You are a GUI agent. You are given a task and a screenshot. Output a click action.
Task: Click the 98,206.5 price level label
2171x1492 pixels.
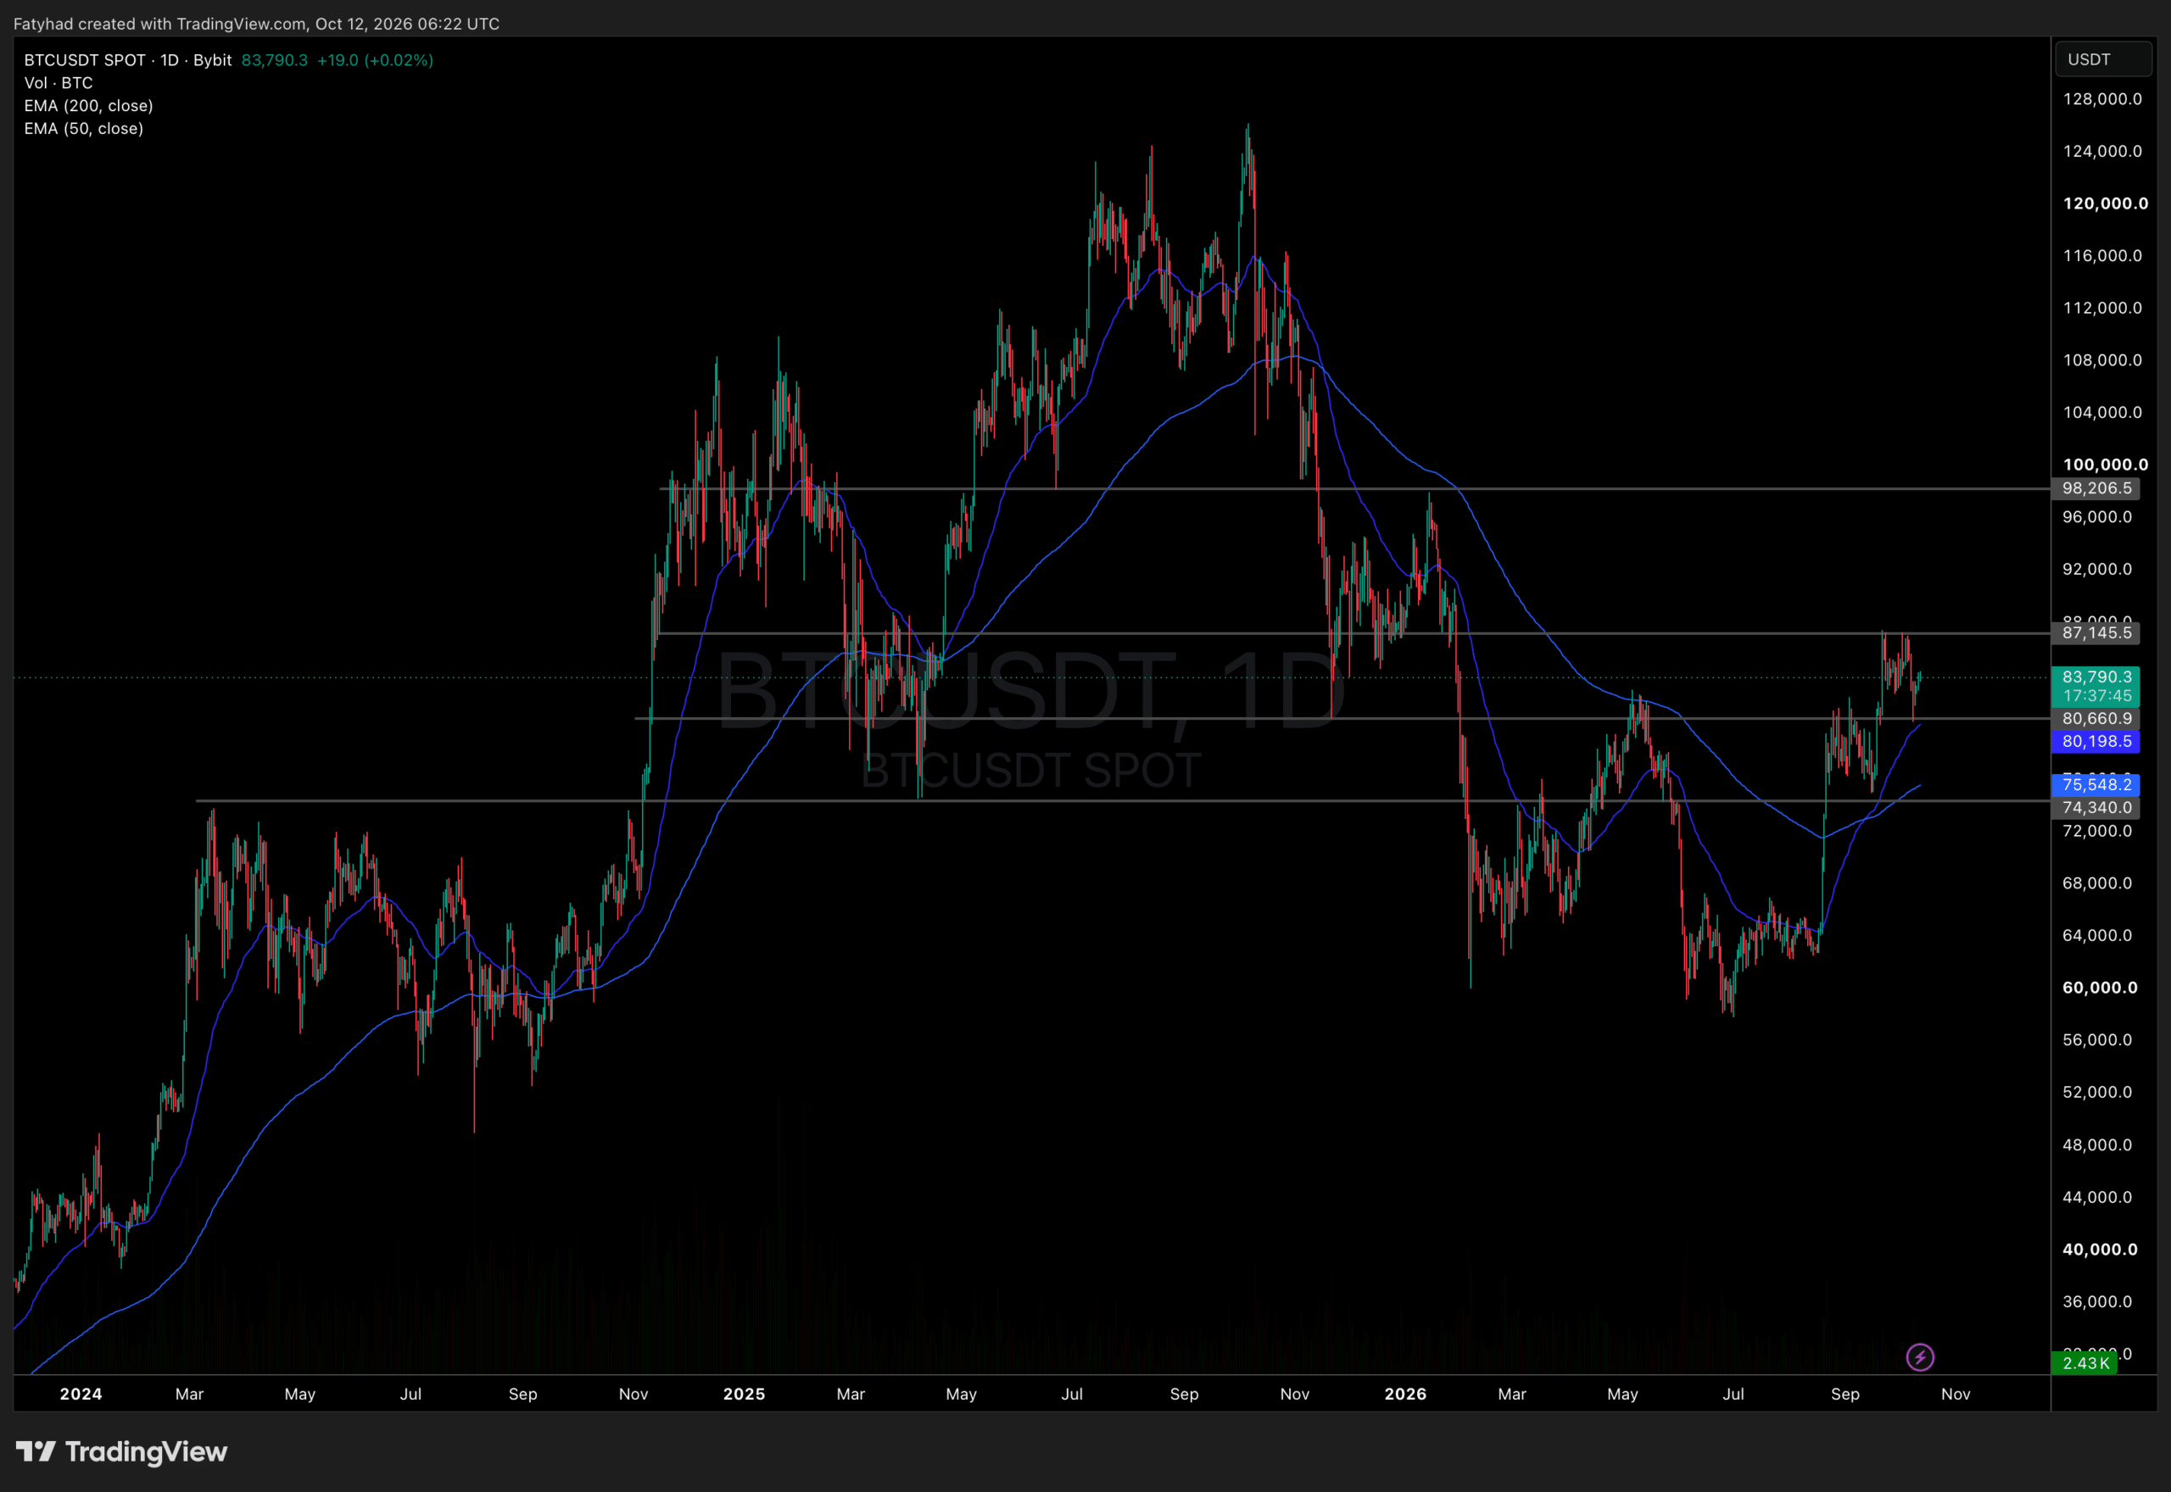(x=2096, y=488)
